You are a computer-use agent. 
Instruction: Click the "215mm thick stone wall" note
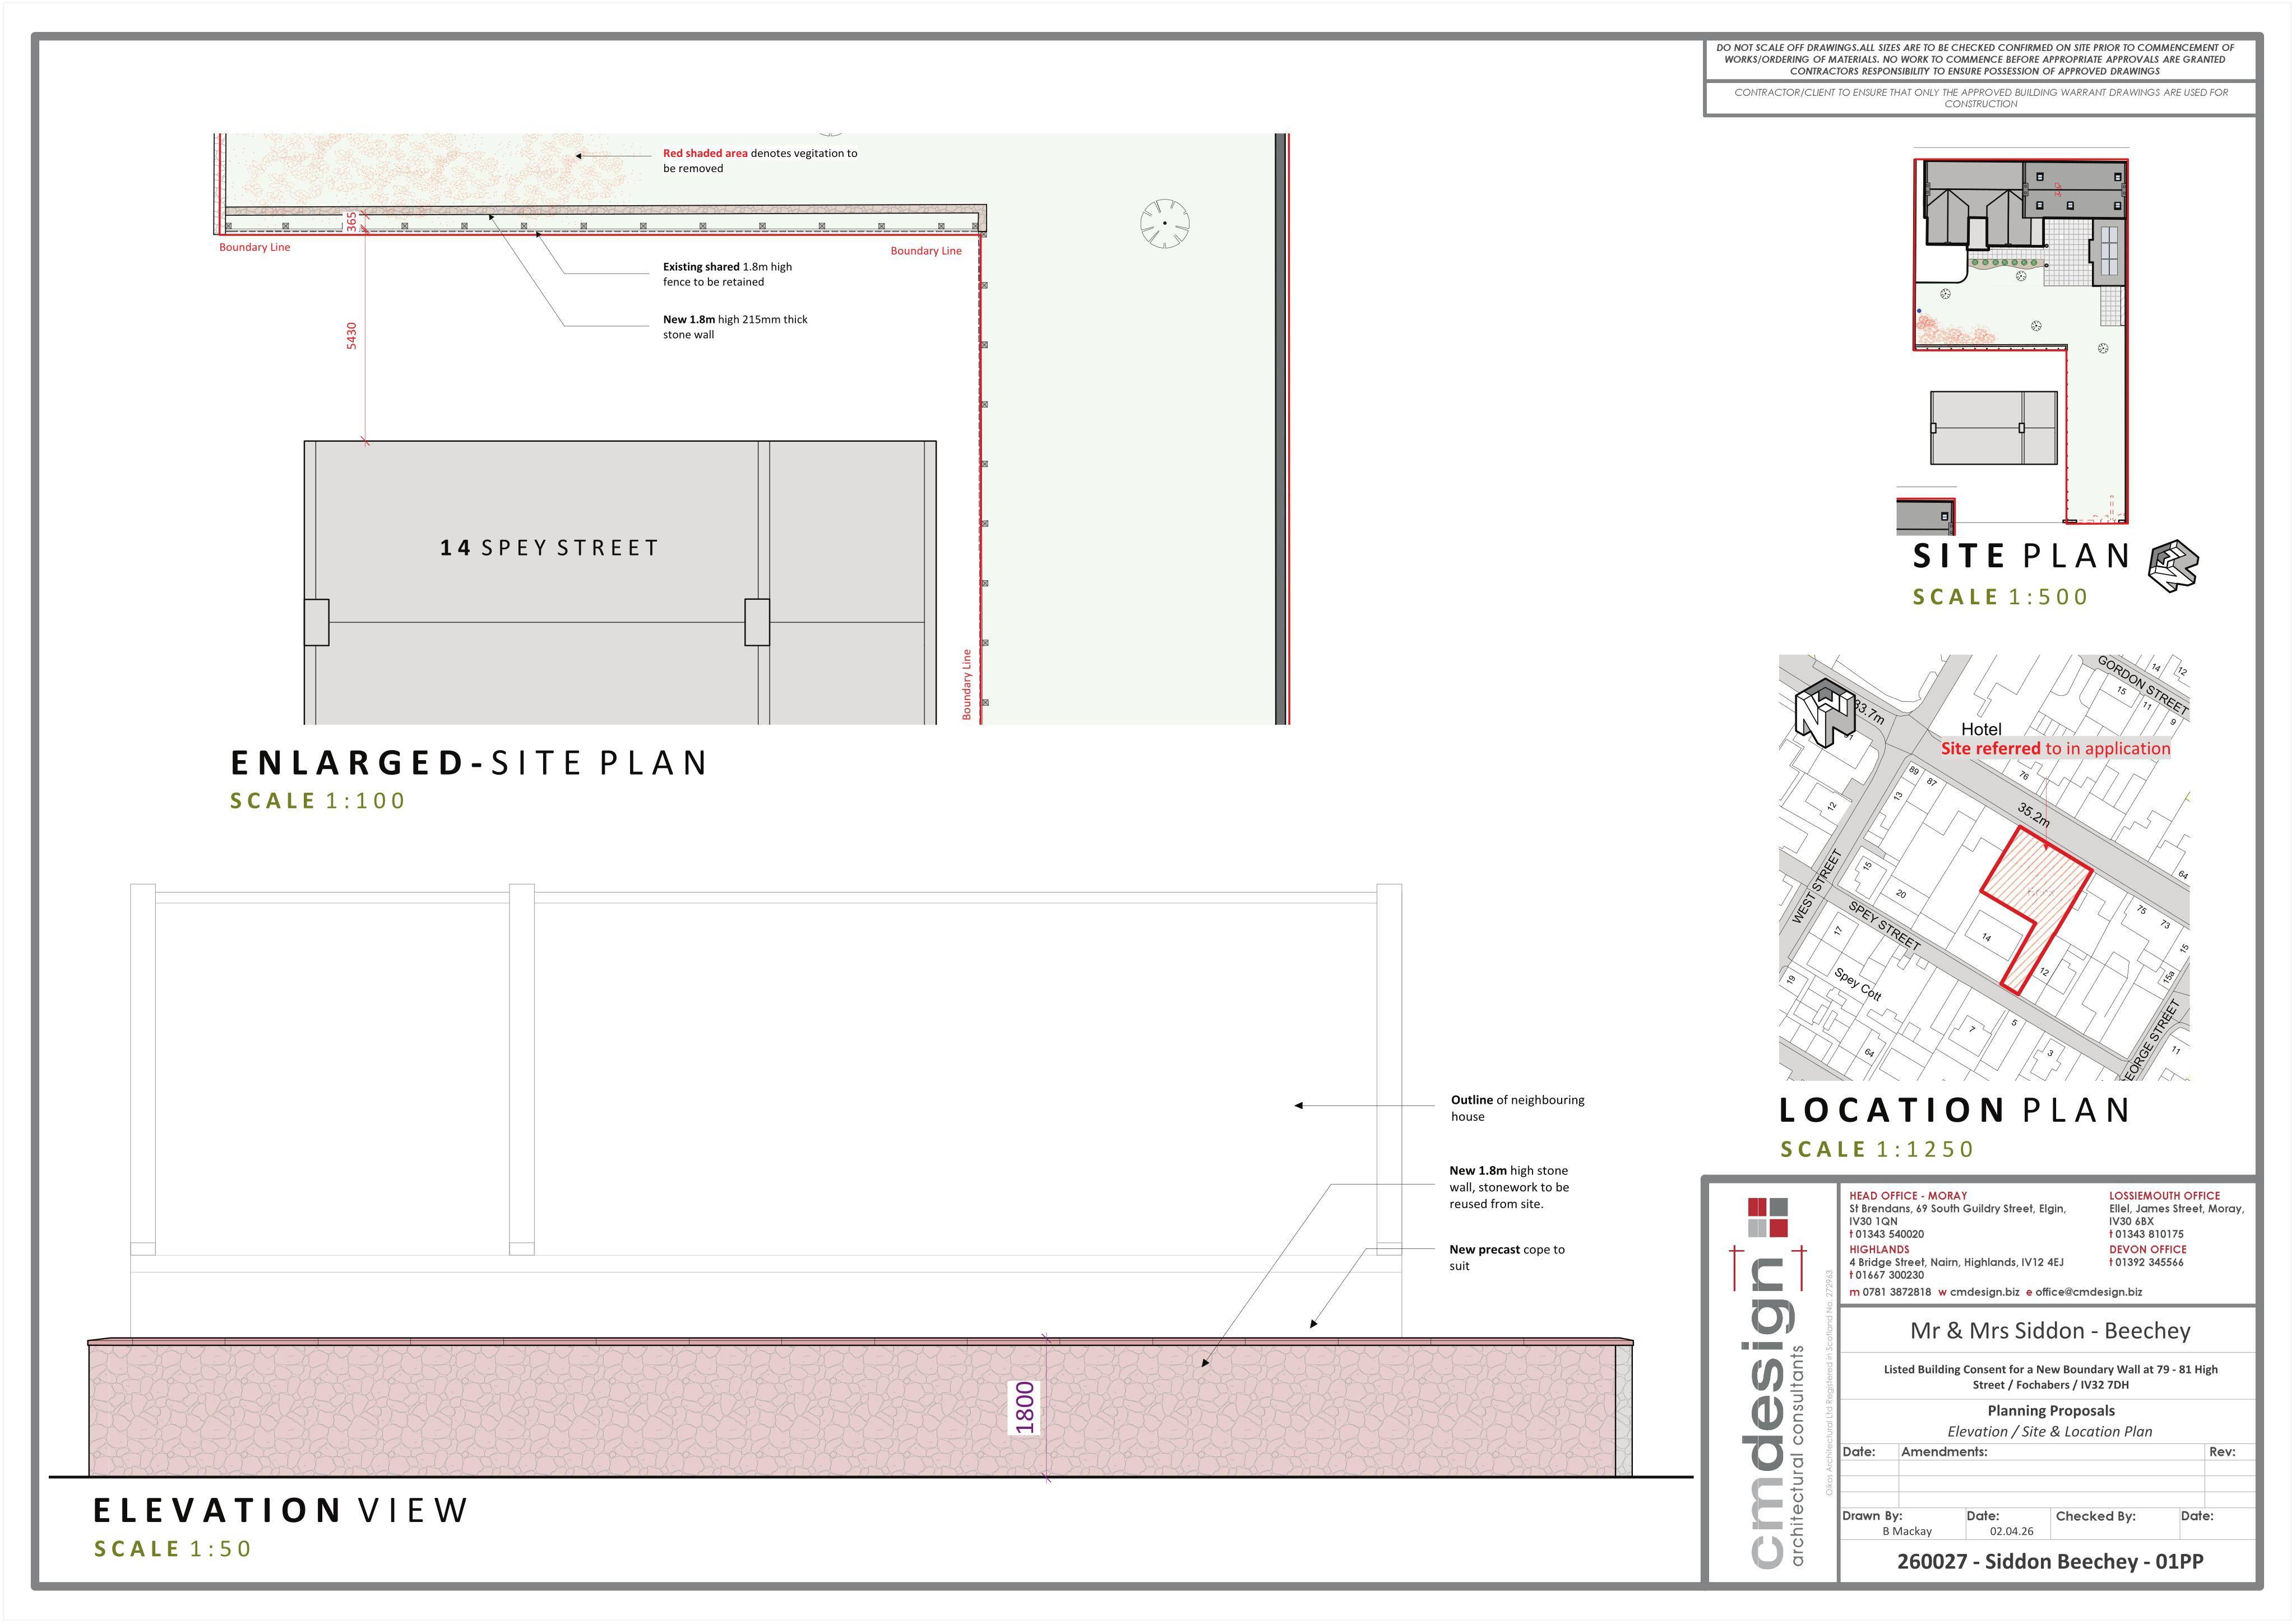point(735,327)
